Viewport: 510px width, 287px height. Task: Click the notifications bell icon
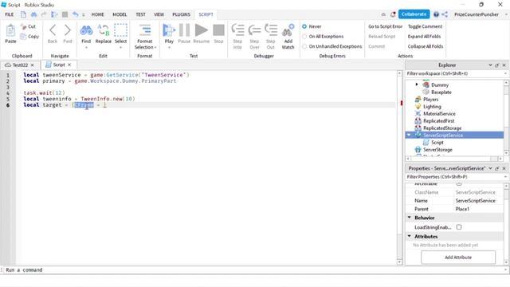click(x=393, y=14)
